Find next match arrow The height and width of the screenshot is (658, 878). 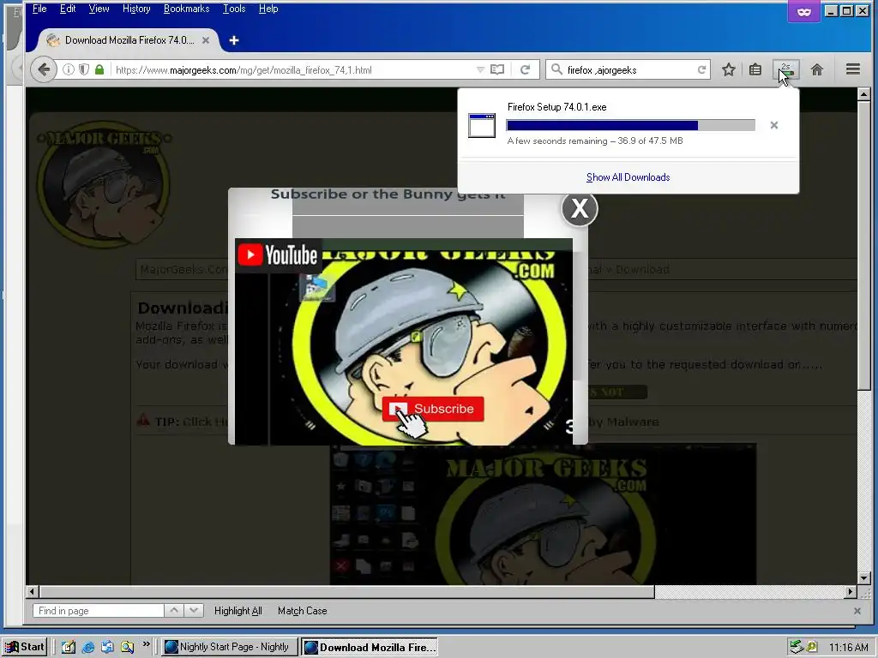(193, 610)
